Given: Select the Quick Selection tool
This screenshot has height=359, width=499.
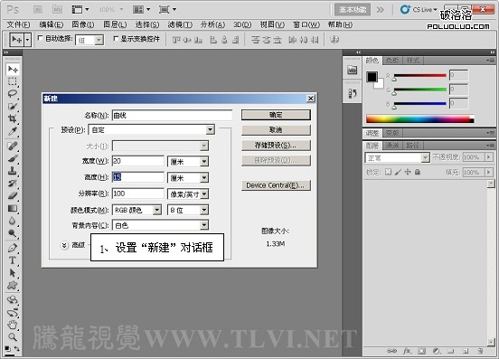Looking at the screenshot, I should pyautogui.click(x=13, y=107).
